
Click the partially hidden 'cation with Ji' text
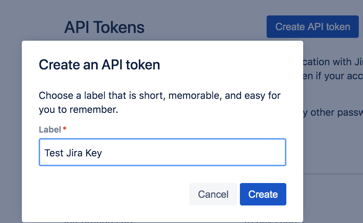point(332,62)
